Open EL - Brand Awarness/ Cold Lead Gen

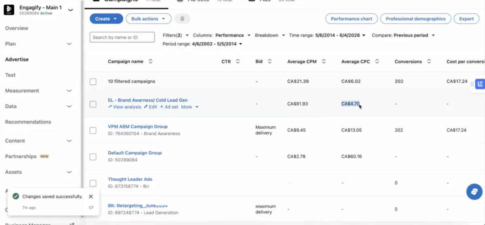tap(148, 100)
